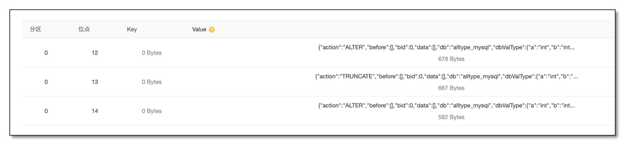This screenshot has width=625, height=145.
Task: Click the Key 0 Bytes cell in row 12
Action: pyautogui.click(x=152, y=53)
